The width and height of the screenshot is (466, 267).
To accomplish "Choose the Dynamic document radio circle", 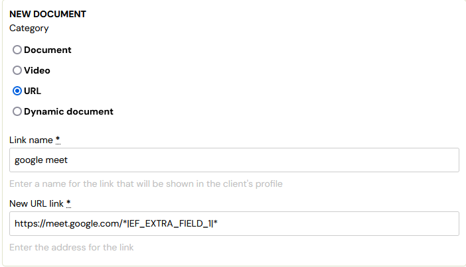I will pyautogui.click(x=17, y=111).
